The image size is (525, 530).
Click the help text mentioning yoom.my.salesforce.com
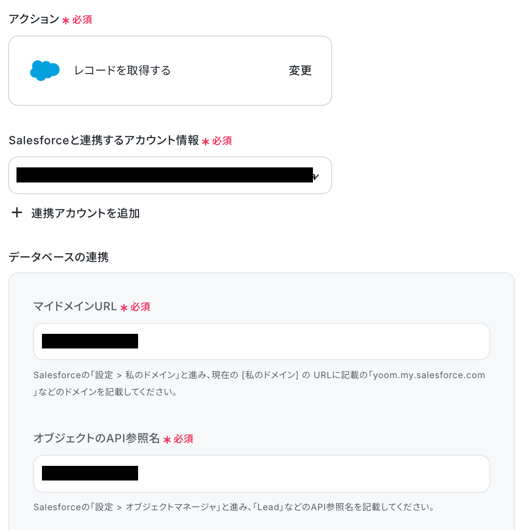click(259, 383)
